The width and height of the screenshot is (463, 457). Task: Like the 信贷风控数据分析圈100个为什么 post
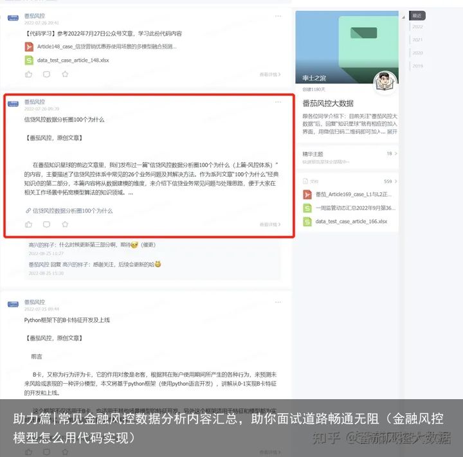pyautogui.click(x=29, y=224)
